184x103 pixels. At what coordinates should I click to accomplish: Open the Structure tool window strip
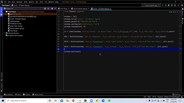tap(1, 76)
